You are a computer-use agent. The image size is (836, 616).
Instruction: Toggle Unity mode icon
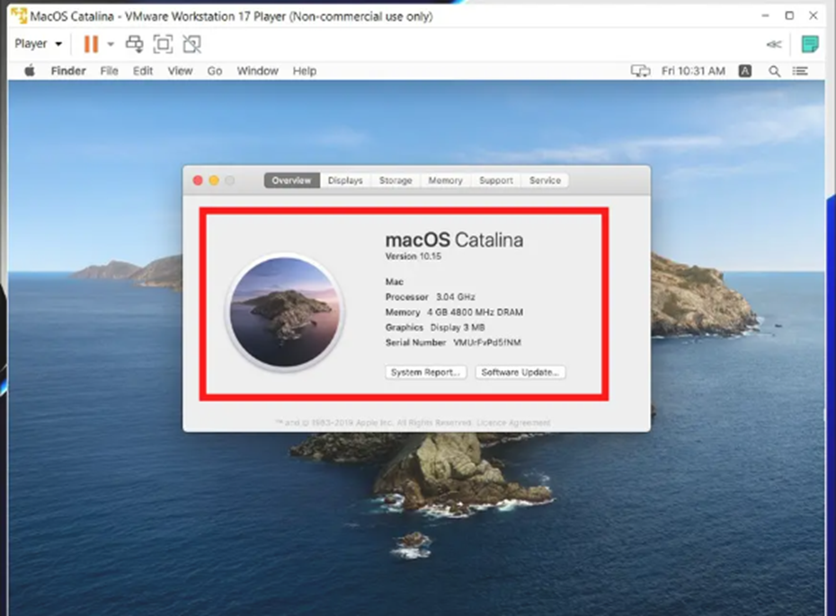click(x=192, y=44)
